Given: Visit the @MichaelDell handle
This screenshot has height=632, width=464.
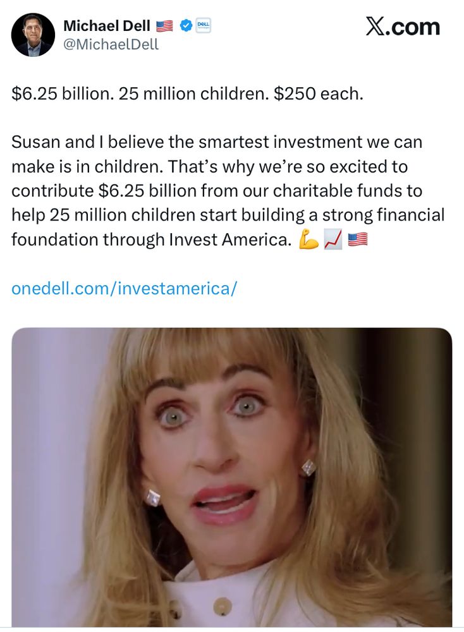Looking at the screenshot, I should [x=111, y=44].
